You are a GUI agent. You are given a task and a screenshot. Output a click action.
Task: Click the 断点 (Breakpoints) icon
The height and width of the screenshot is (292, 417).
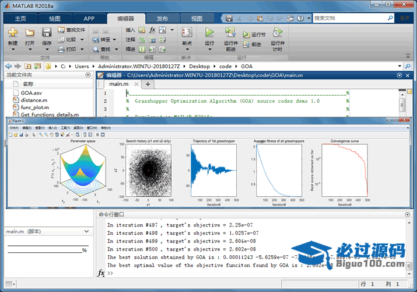tap(187, 32)
